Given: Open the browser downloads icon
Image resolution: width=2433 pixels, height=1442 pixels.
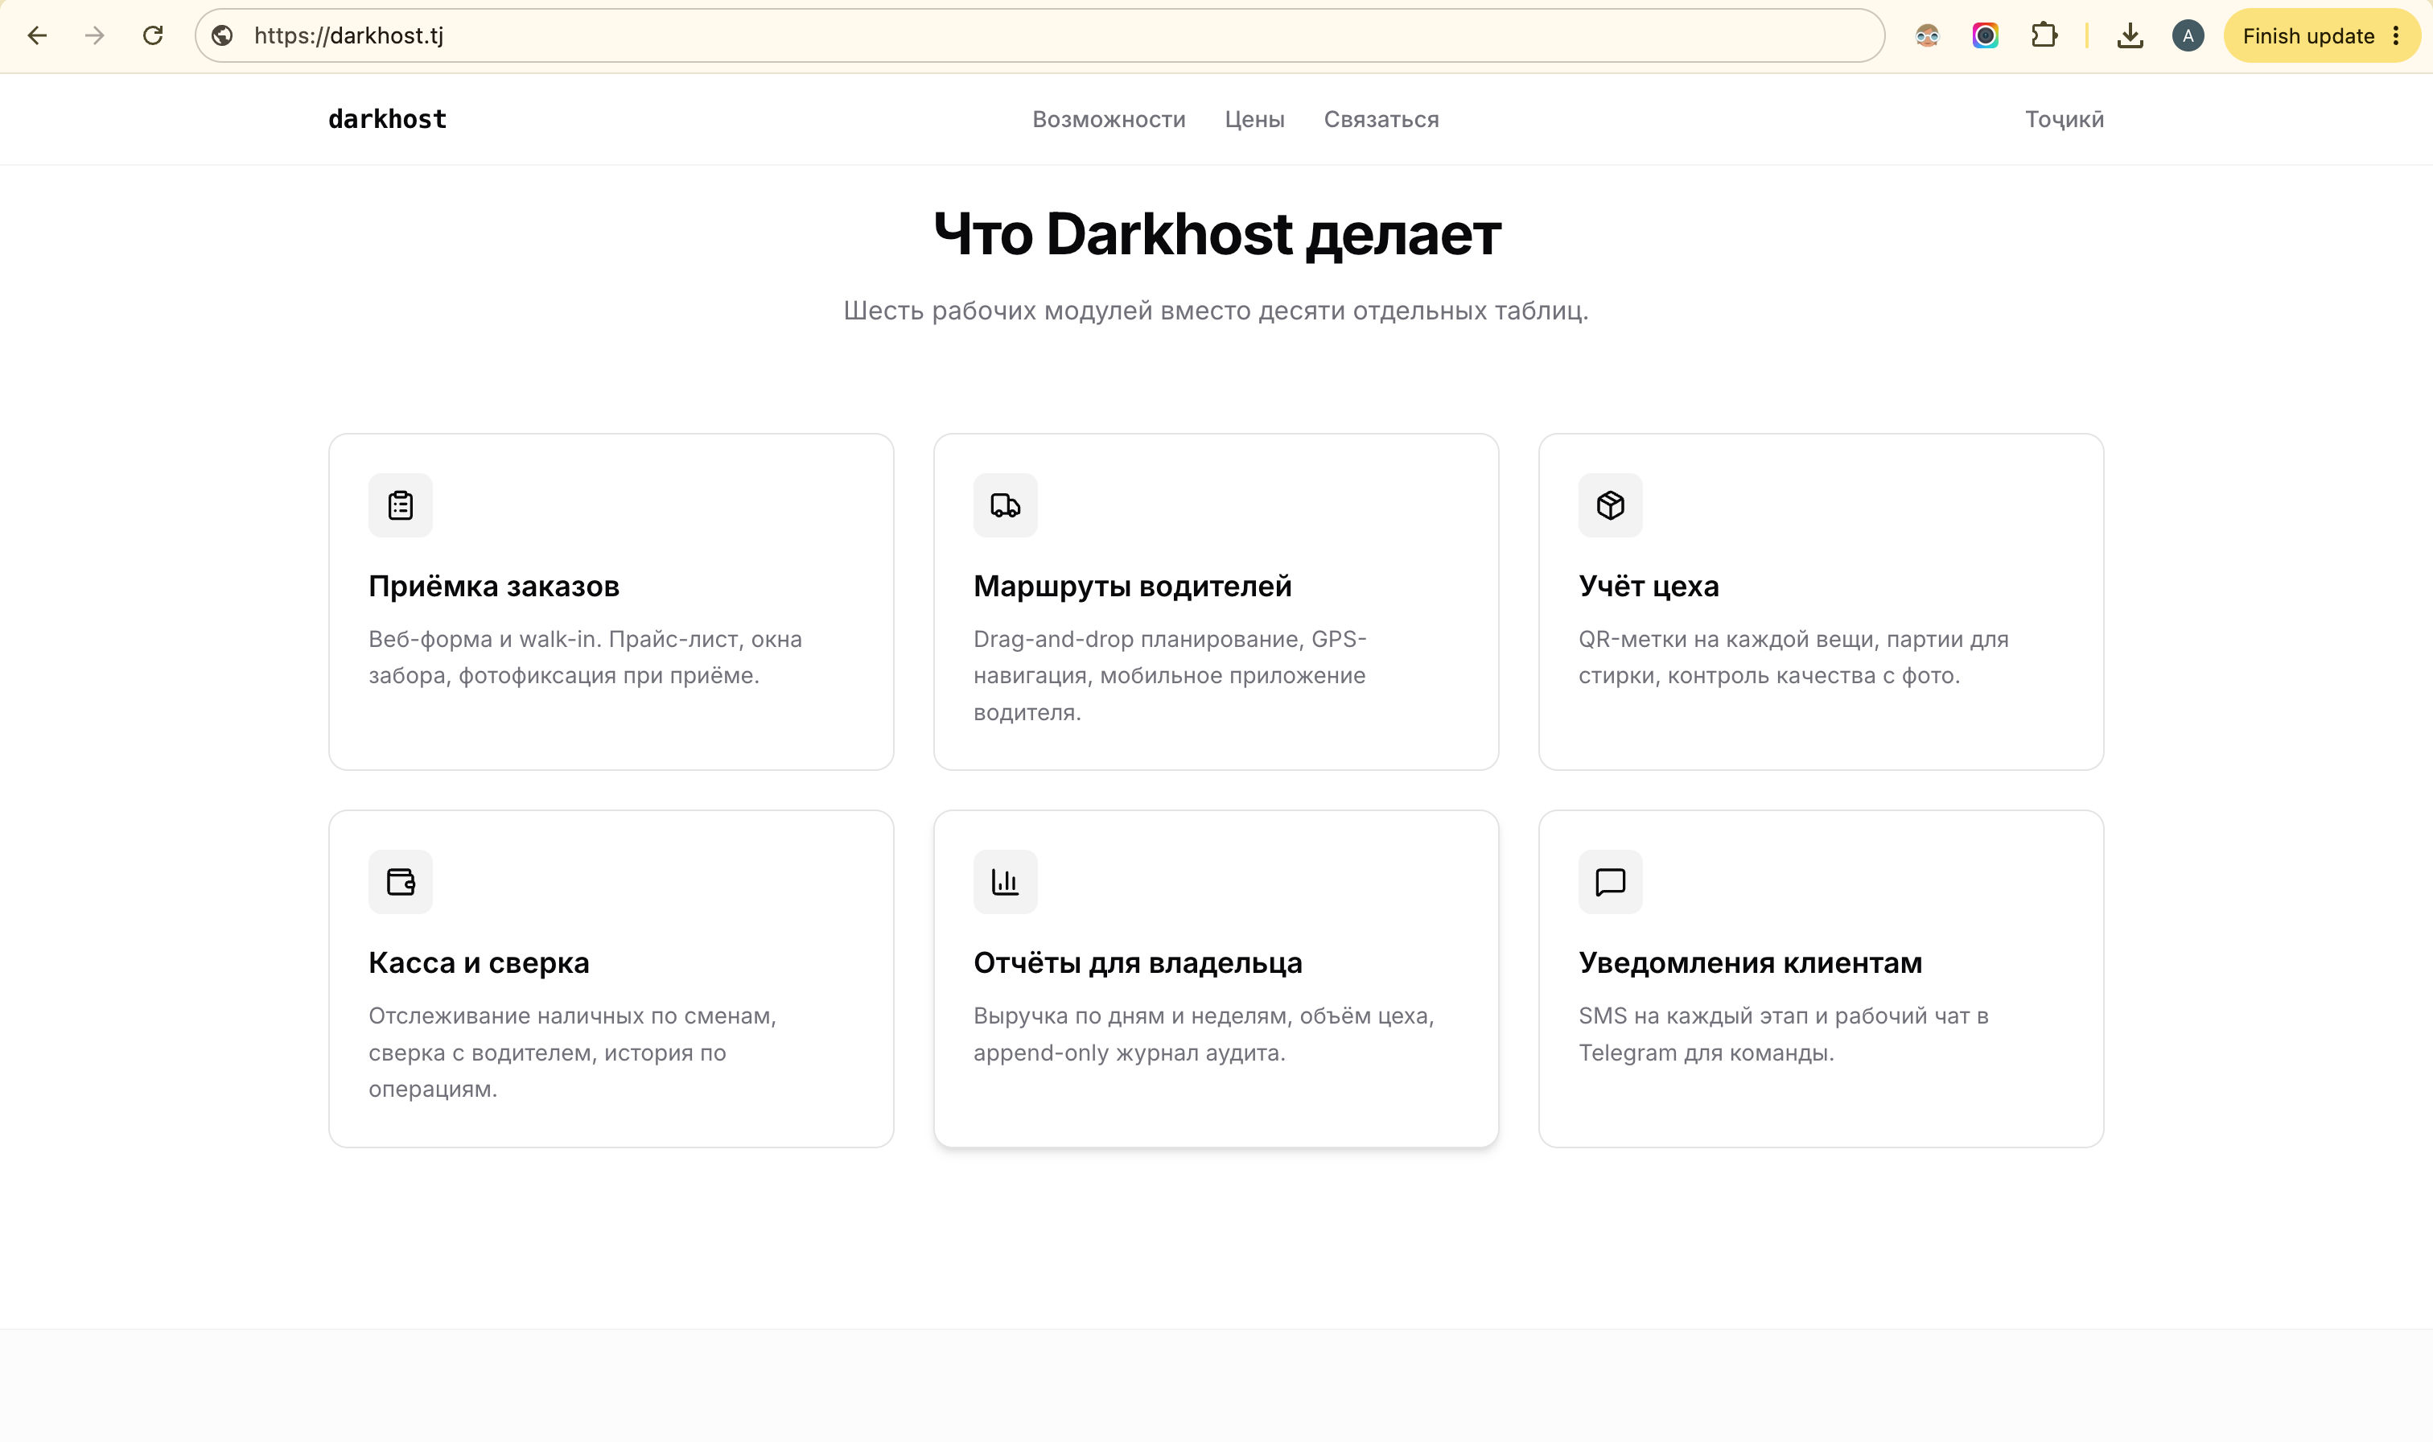Looking at the screenshot, I should coord(2130,36).
